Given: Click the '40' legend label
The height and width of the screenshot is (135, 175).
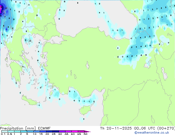Looking at the screenshot, I should pos(73,134).
